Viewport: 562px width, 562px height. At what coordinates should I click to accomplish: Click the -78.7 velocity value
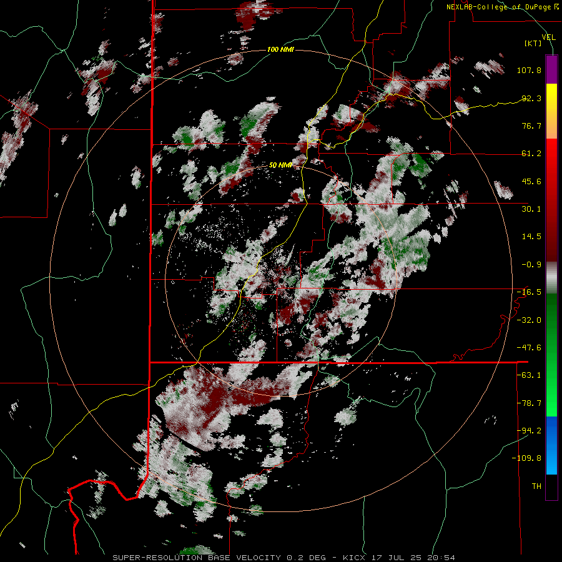point(529,403)
